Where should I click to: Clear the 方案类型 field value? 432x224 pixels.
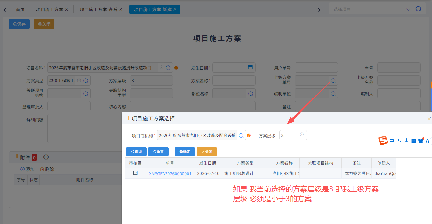(x=79, y=80)
